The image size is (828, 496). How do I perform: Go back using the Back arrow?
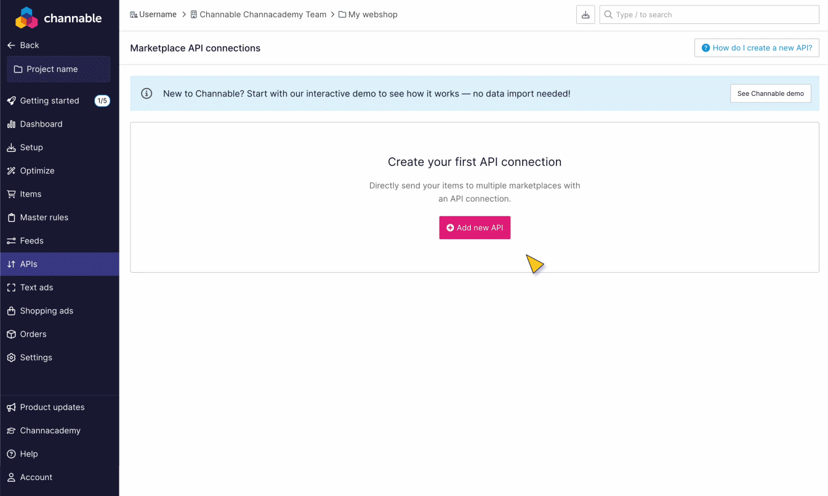[23, 45]
